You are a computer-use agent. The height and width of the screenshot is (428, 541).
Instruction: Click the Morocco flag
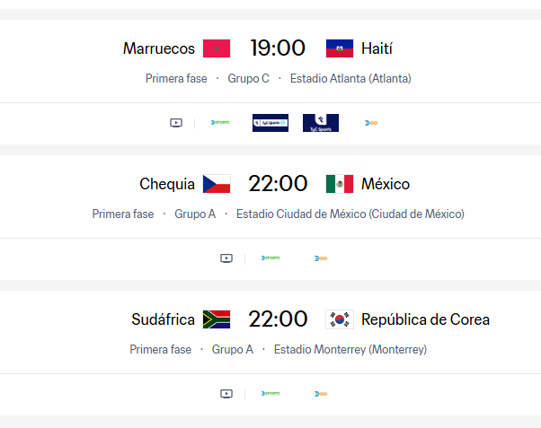tap(217, 48)
